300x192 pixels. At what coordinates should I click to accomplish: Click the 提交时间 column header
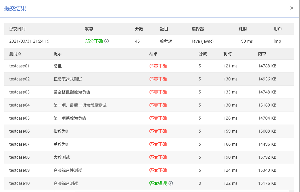point(17,29)
